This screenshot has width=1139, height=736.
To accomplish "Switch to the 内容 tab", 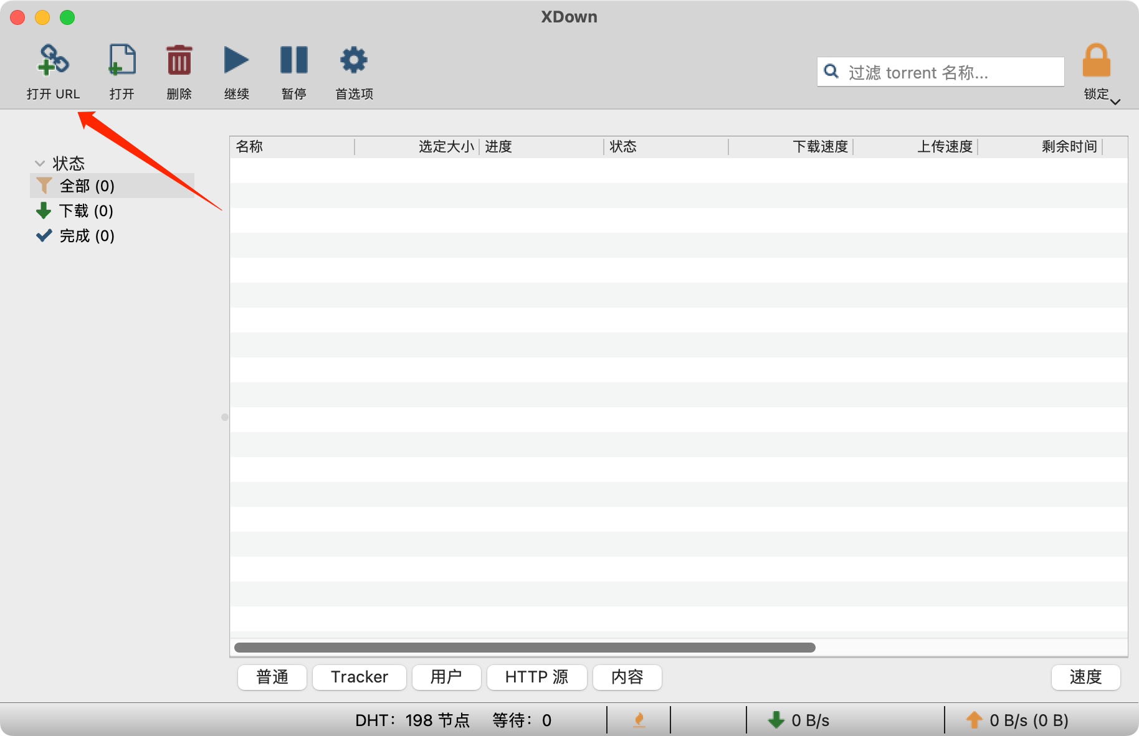I will tap(627, 677).
